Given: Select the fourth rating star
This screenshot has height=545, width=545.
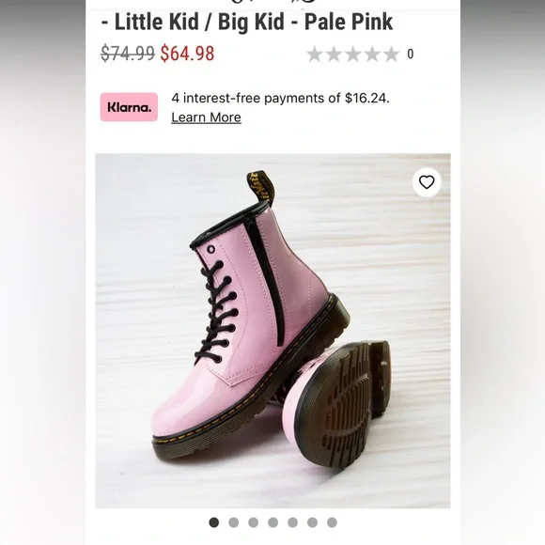Looking at the screenshot, I should tap(372, 54).
